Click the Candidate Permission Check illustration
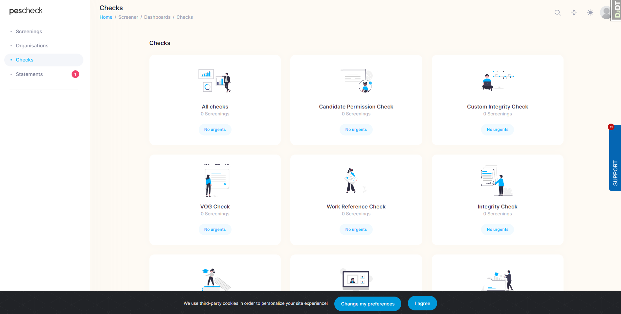 coord(356,81)
